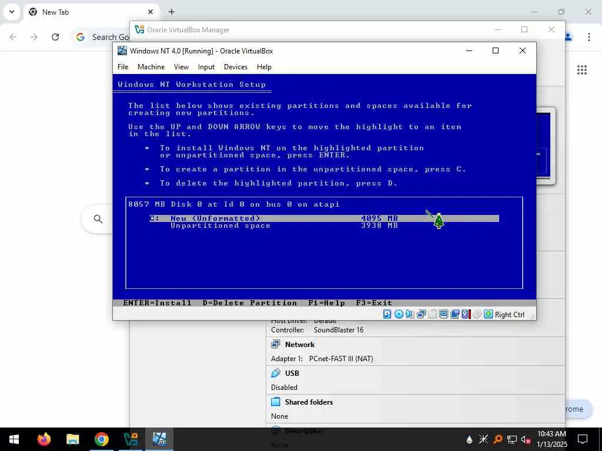Click Chrome's back navigation arrow
Image resolution: width=602 pixels, height=451 pixels.
[x=13, y=37]
